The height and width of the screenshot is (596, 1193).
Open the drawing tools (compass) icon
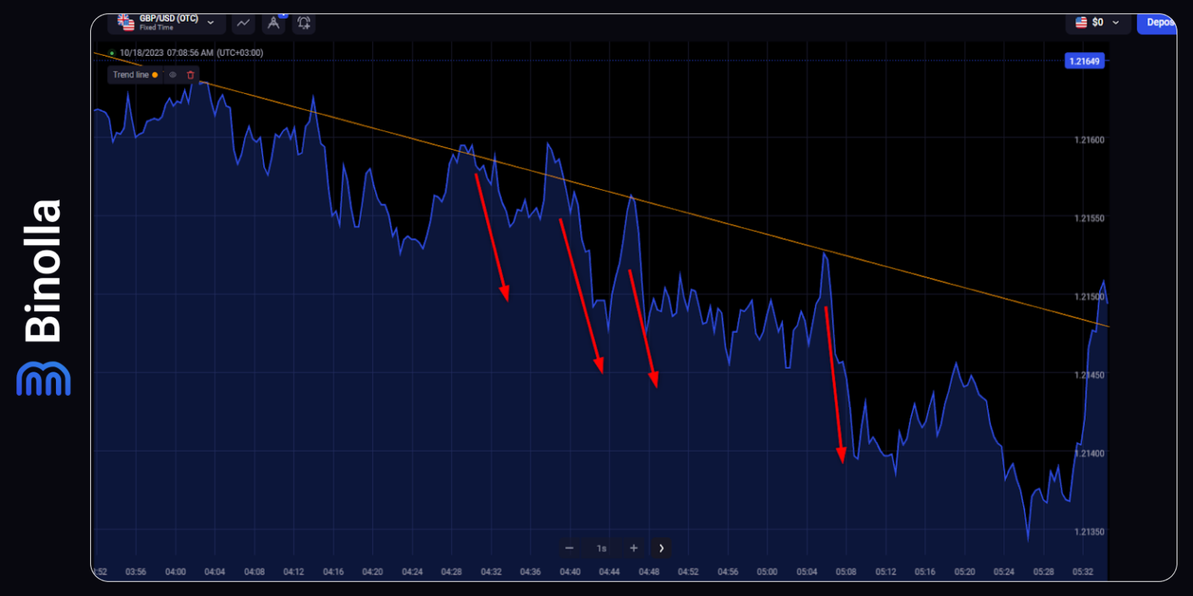273,24
